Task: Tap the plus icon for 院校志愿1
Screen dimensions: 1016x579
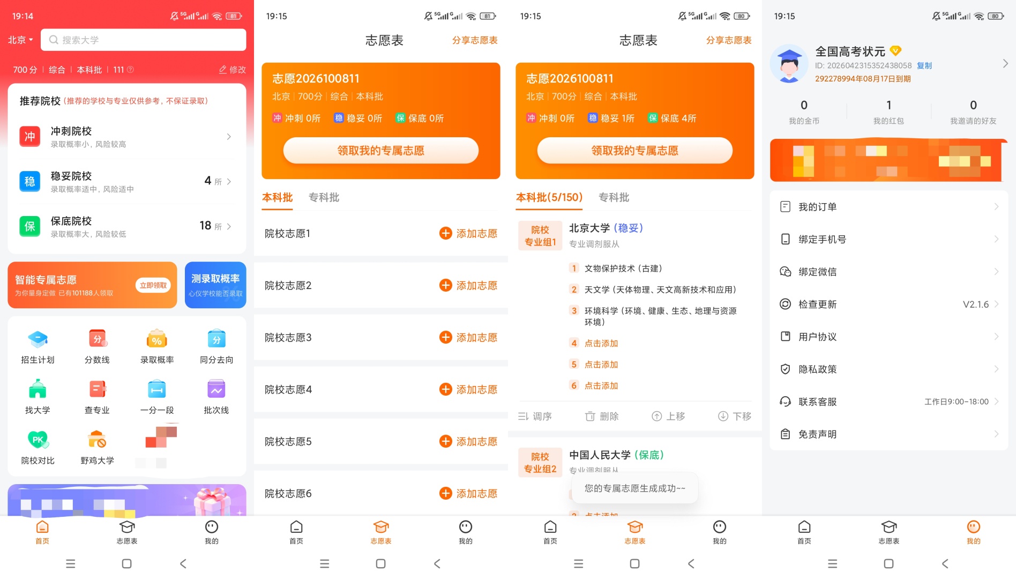Action: click(x=445, y=233)
